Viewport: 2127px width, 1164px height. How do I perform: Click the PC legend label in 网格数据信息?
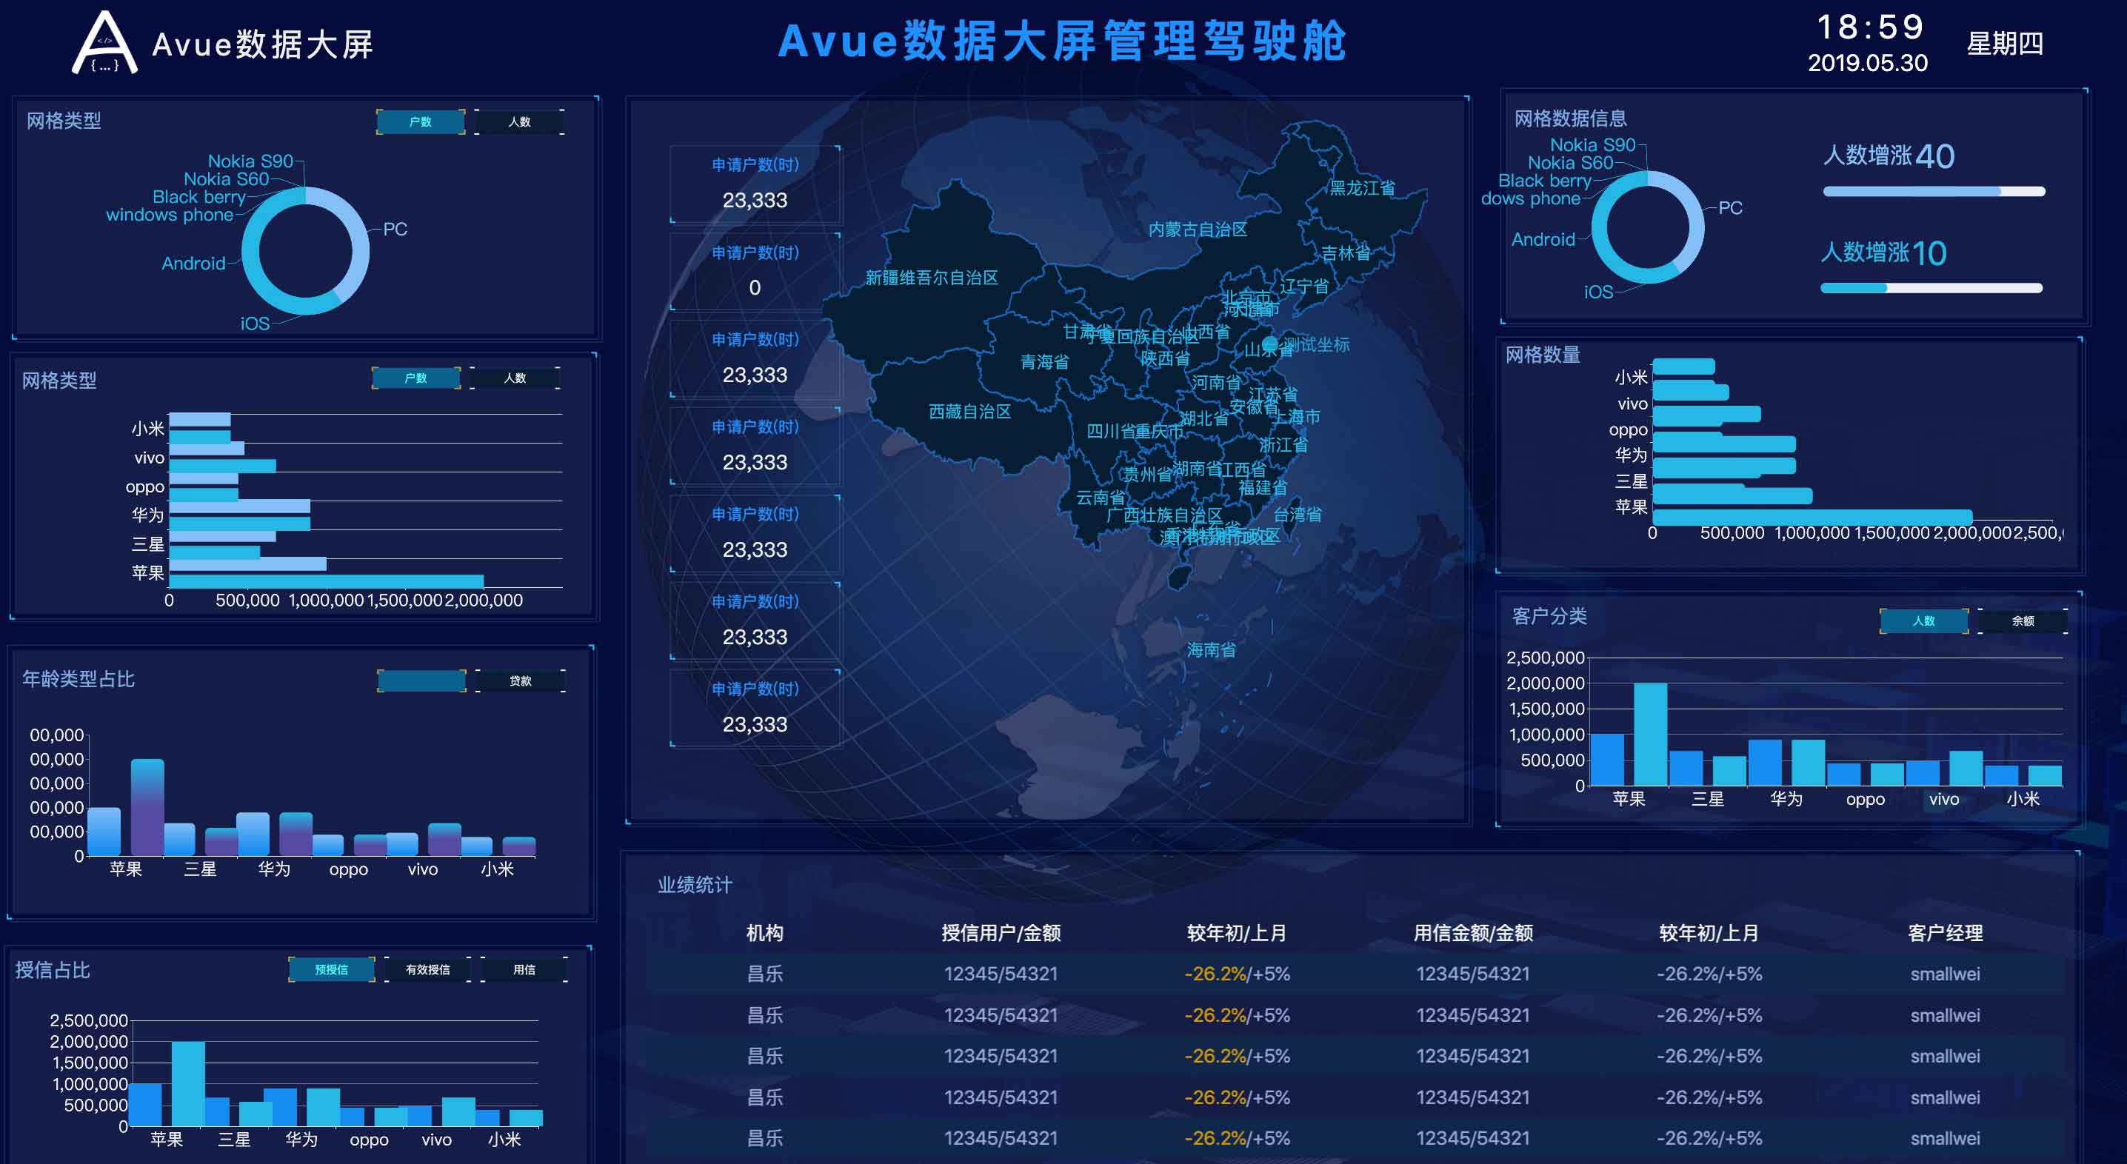[x=1730, y=208]
